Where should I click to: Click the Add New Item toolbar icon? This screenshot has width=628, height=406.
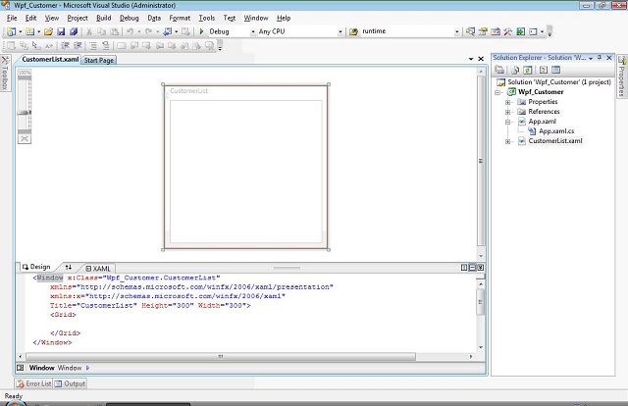pyautogui.click(x=30, y=31)
